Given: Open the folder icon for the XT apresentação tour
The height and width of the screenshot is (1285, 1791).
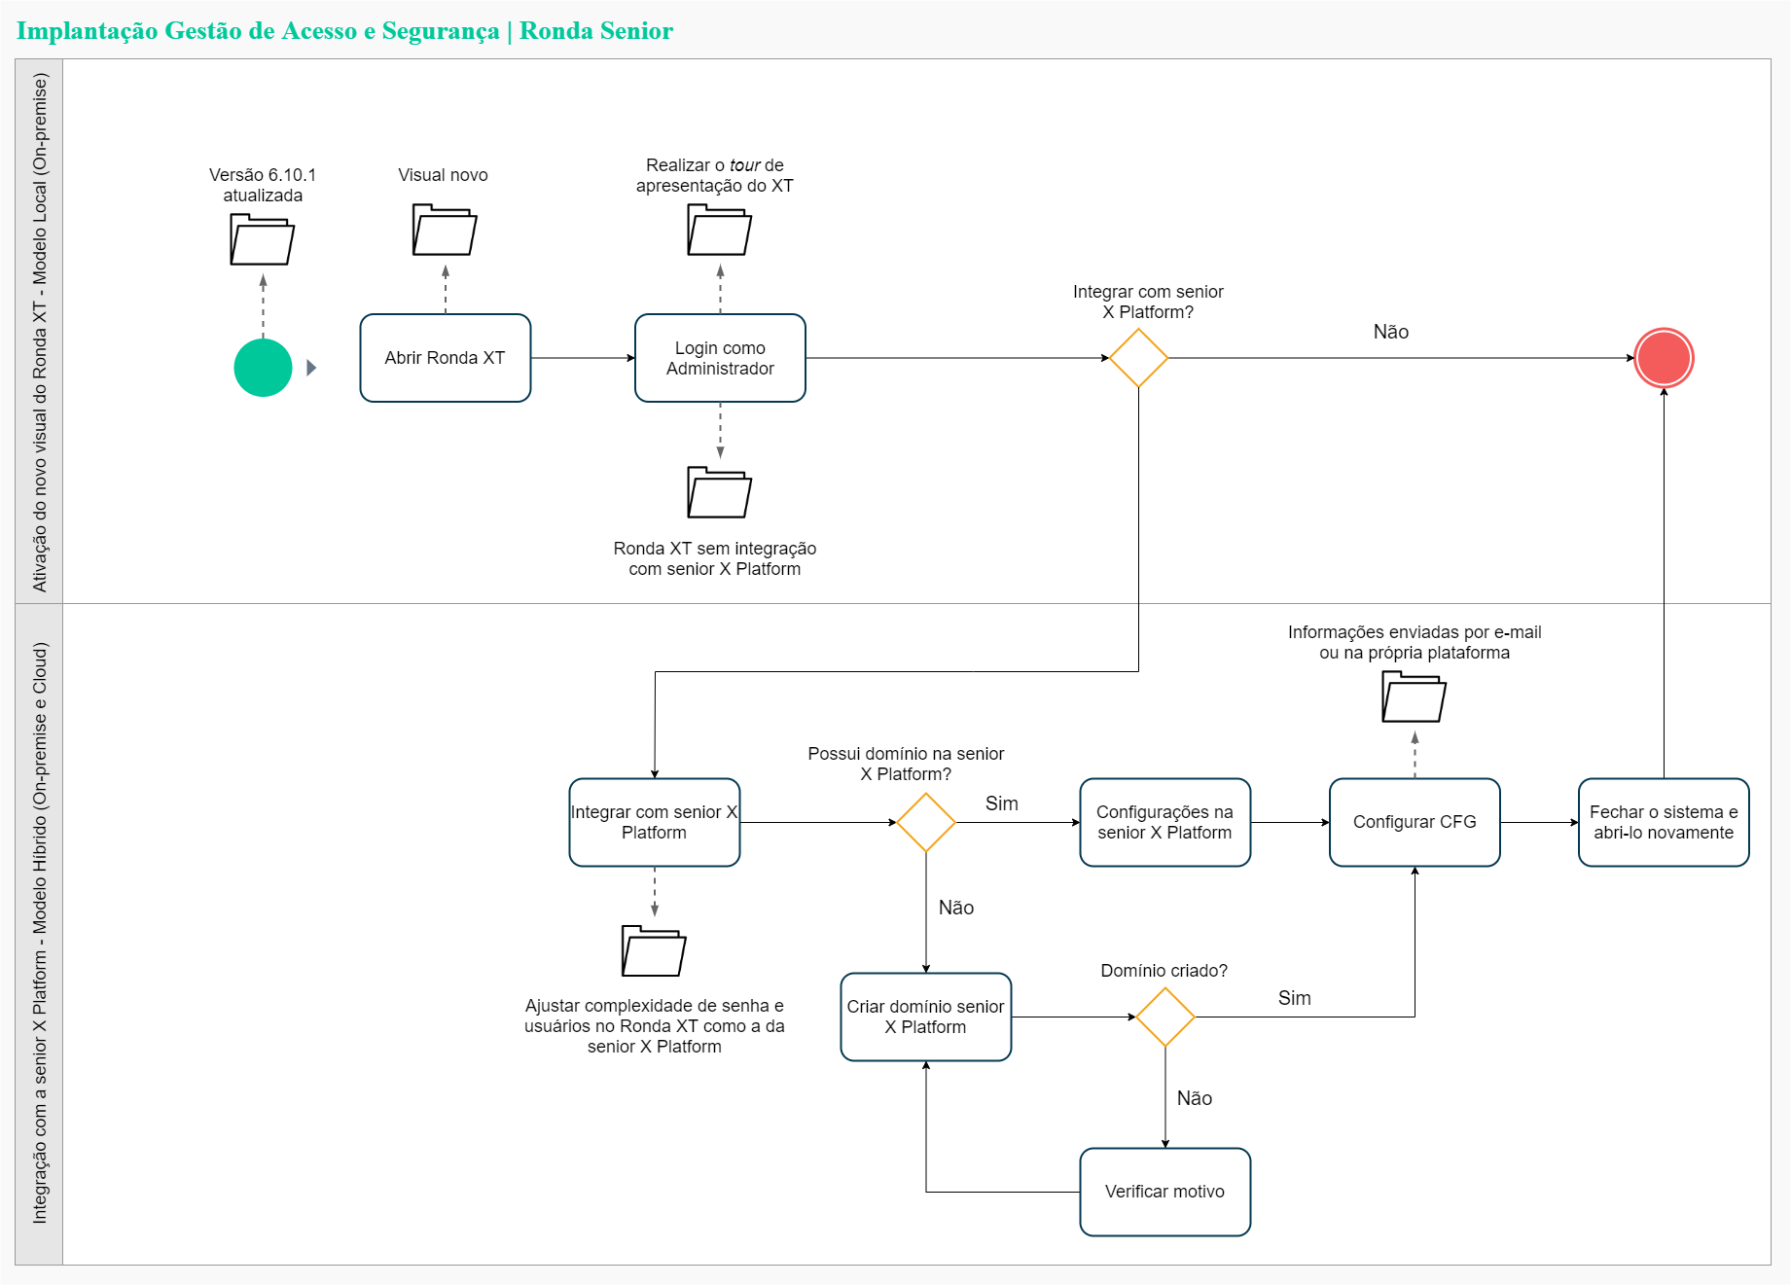Looking at the screenshot, I should pos(720,230).
